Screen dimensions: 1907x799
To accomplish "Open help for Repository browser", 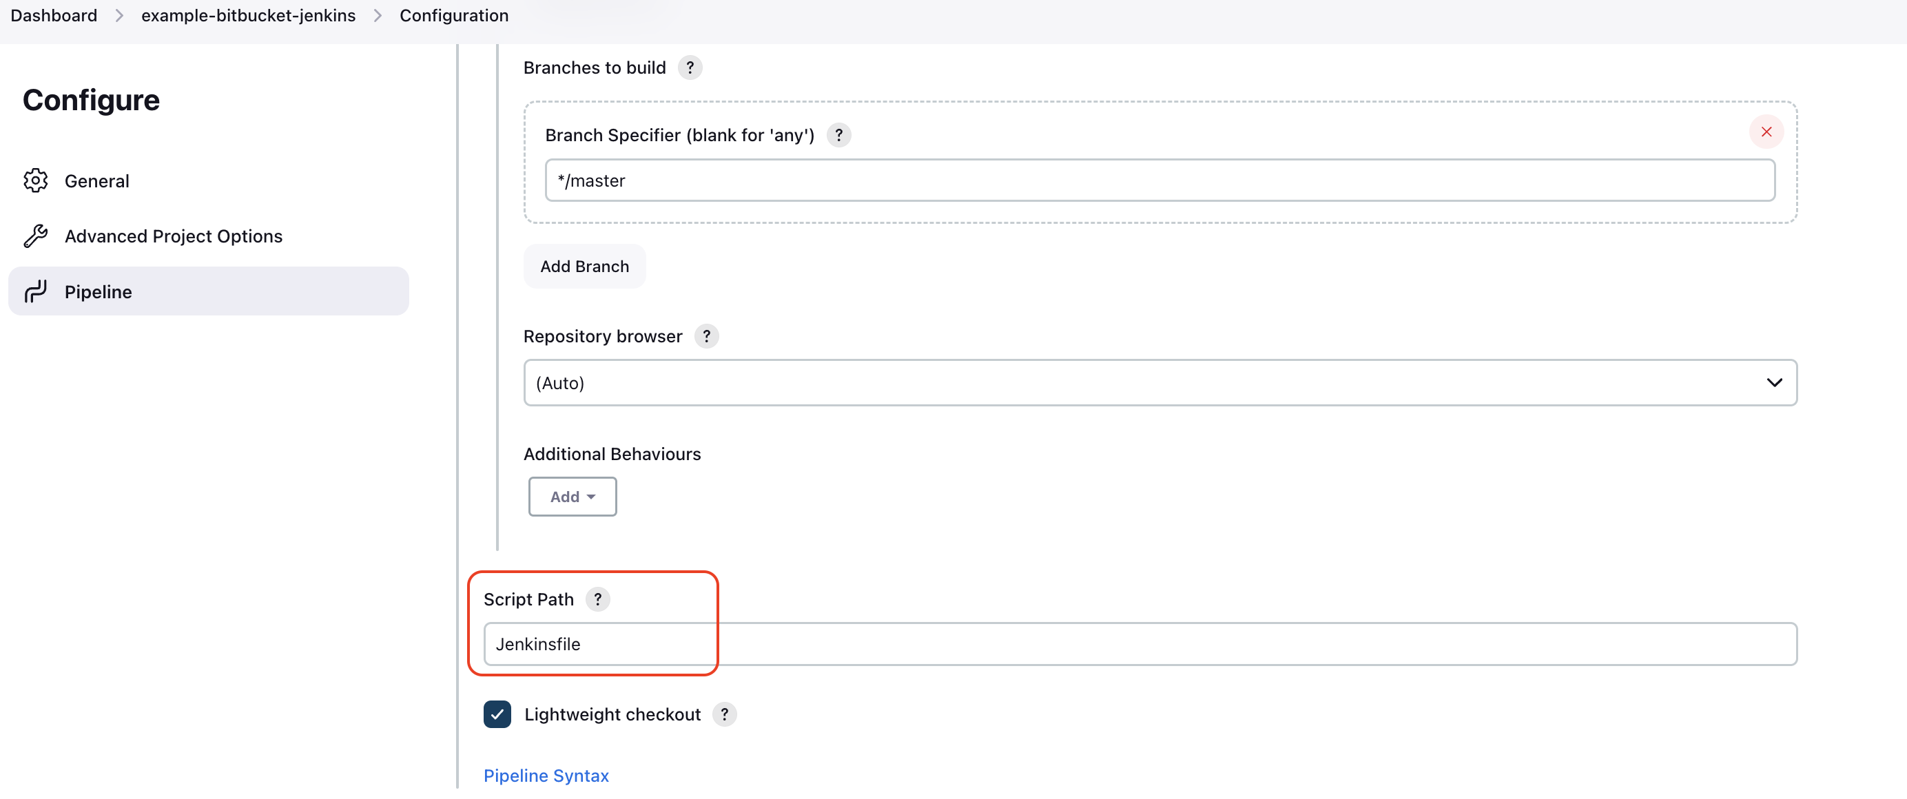I will [x=707, y=336].
